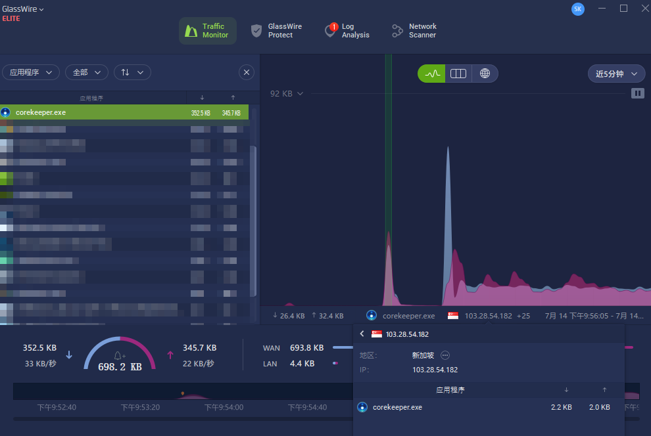Click the IP value 103.28.54.182 in popup
Screen dimensions: 651x436
435,370
